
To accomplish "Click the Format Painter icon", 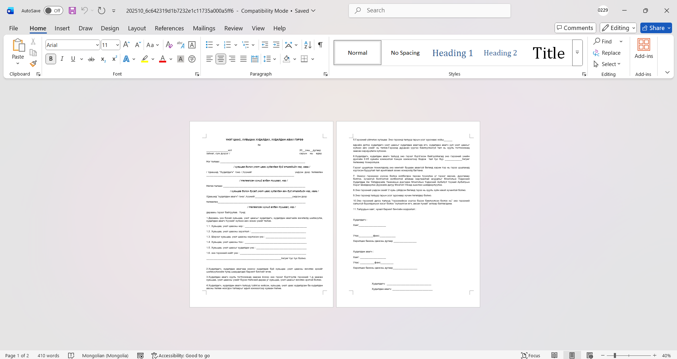I will [33, 64].
